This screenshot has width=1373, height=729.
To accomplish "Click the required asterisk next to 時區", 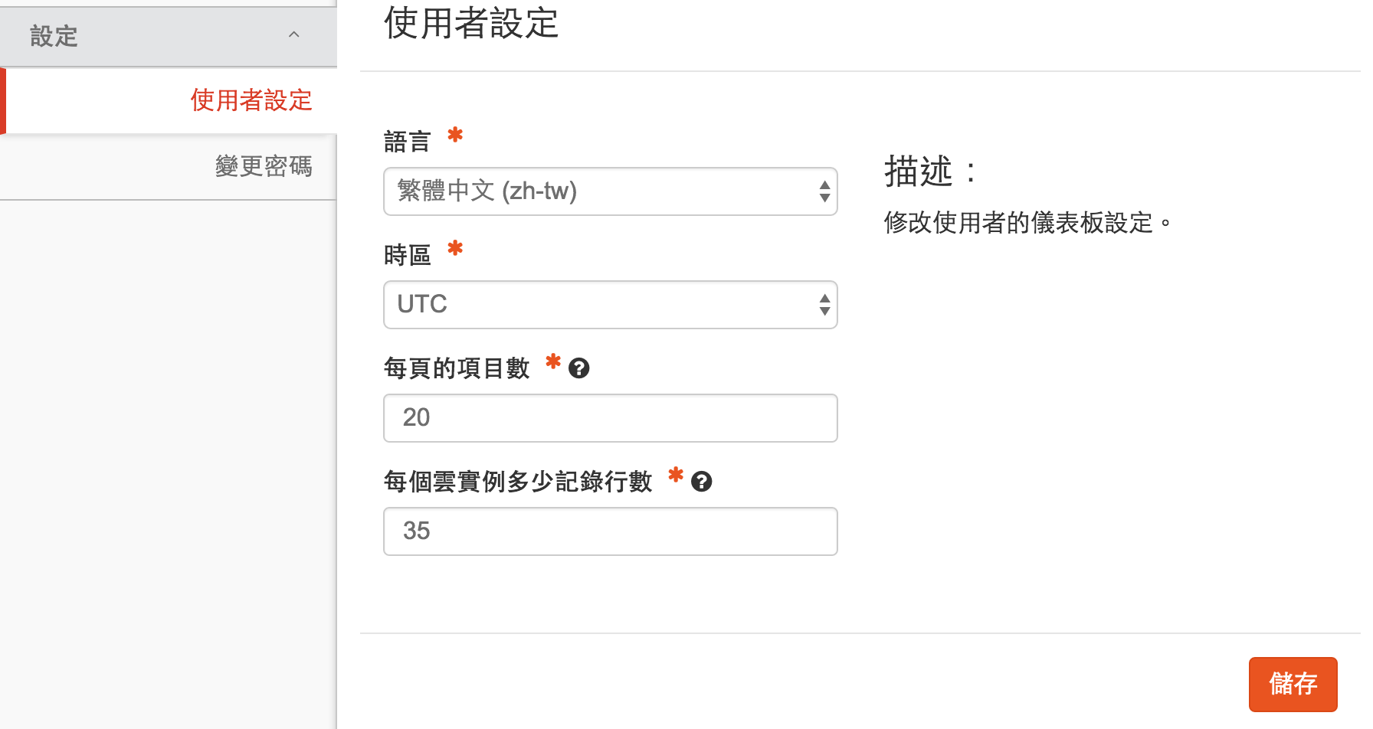I will pyautogui.click(x=455, y=249).
